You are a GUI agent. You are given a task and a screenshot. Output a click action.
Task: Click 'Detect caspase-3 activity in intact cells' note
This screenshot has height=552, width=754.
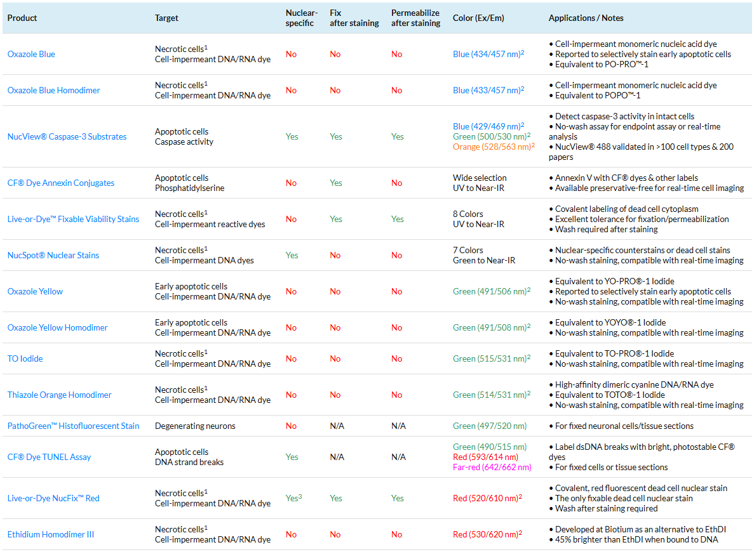pos(624,117)
